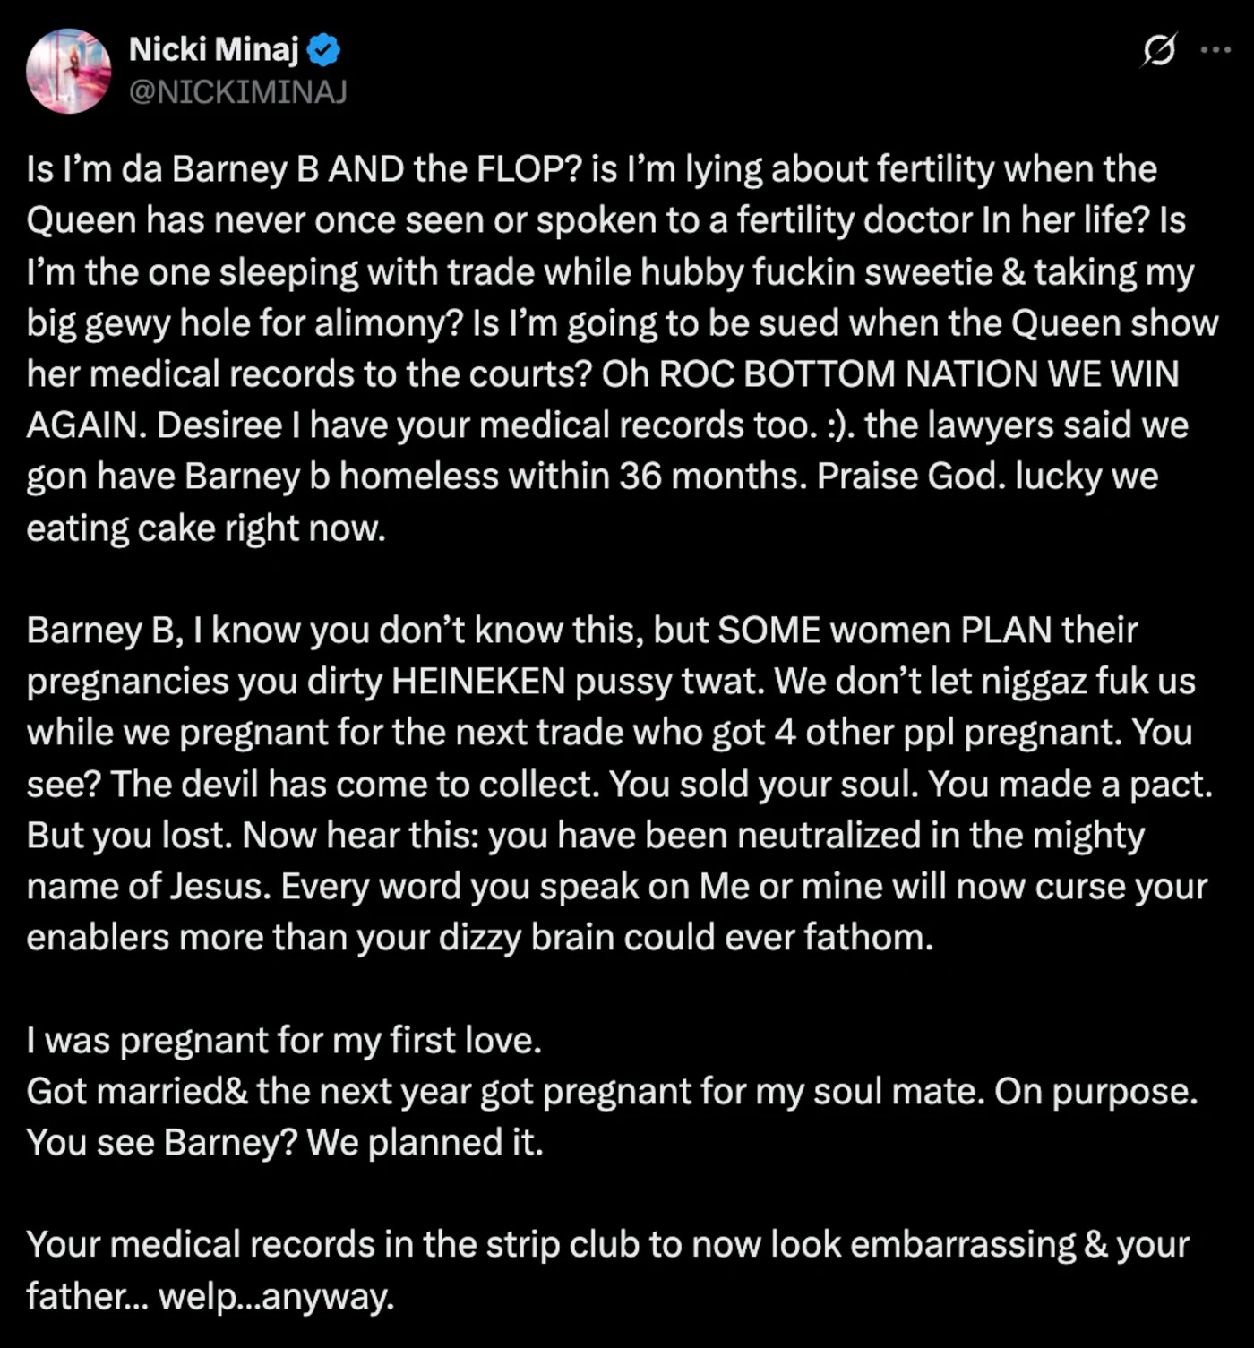The image size is (1254, 1348).
Task: Click the blue verified checkmark badge
Action: coord(323,50)
